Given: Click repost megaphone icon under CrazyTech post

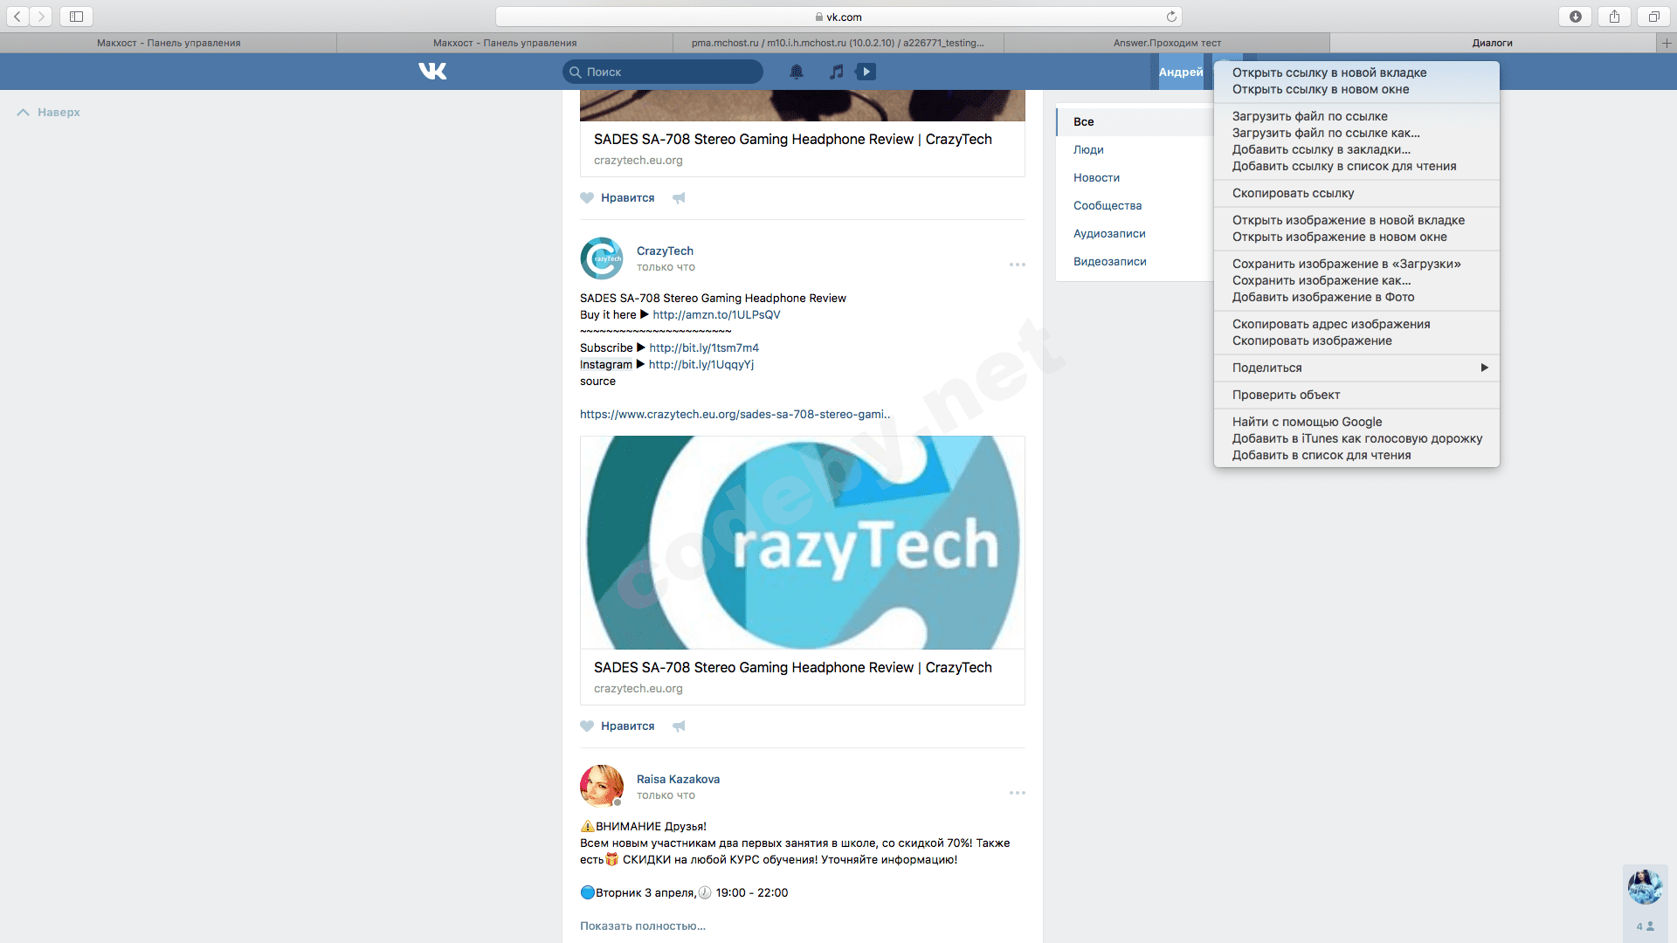Looking at the screenshot, I should [679, 726].
